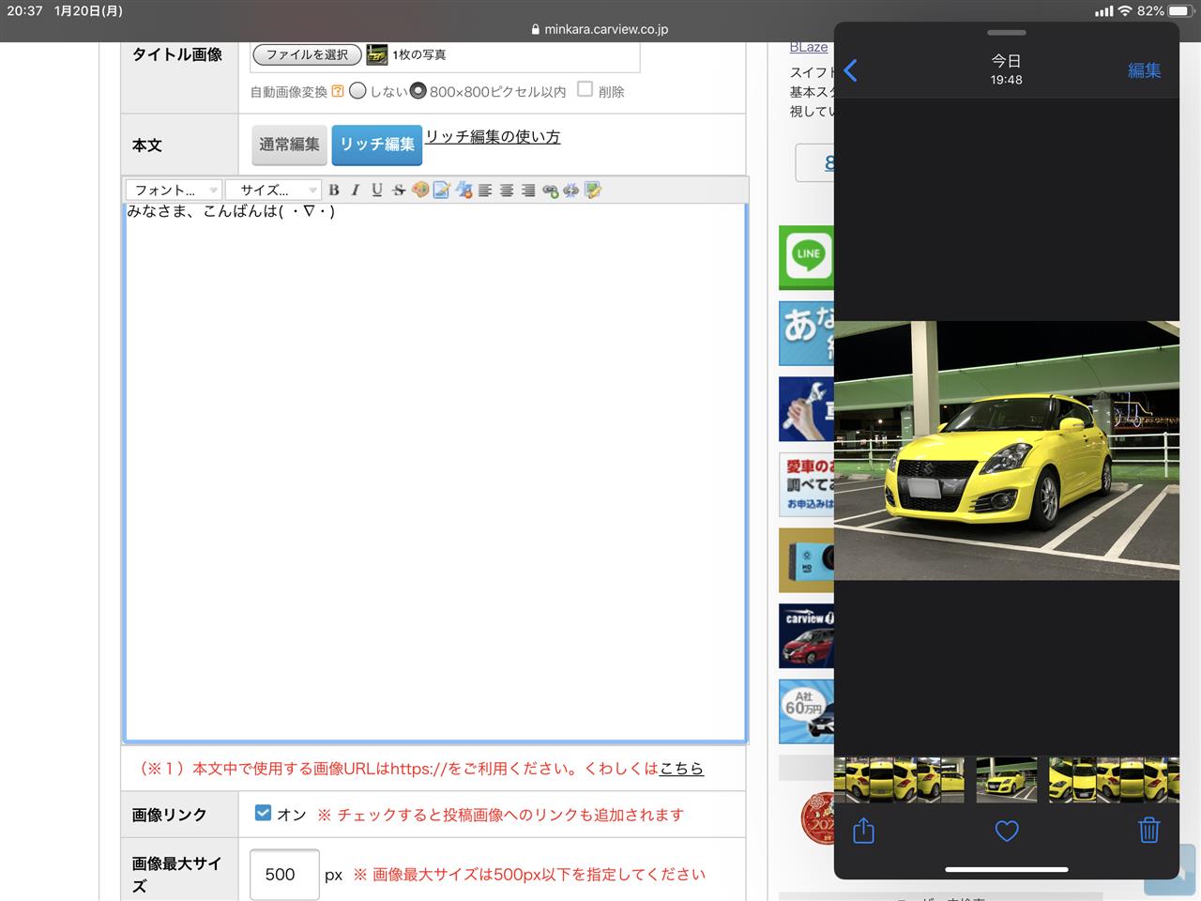This screenshot has width=1201, height=901.
Task: Tap the battery indicator in status bar
Action: [1180, 11]
